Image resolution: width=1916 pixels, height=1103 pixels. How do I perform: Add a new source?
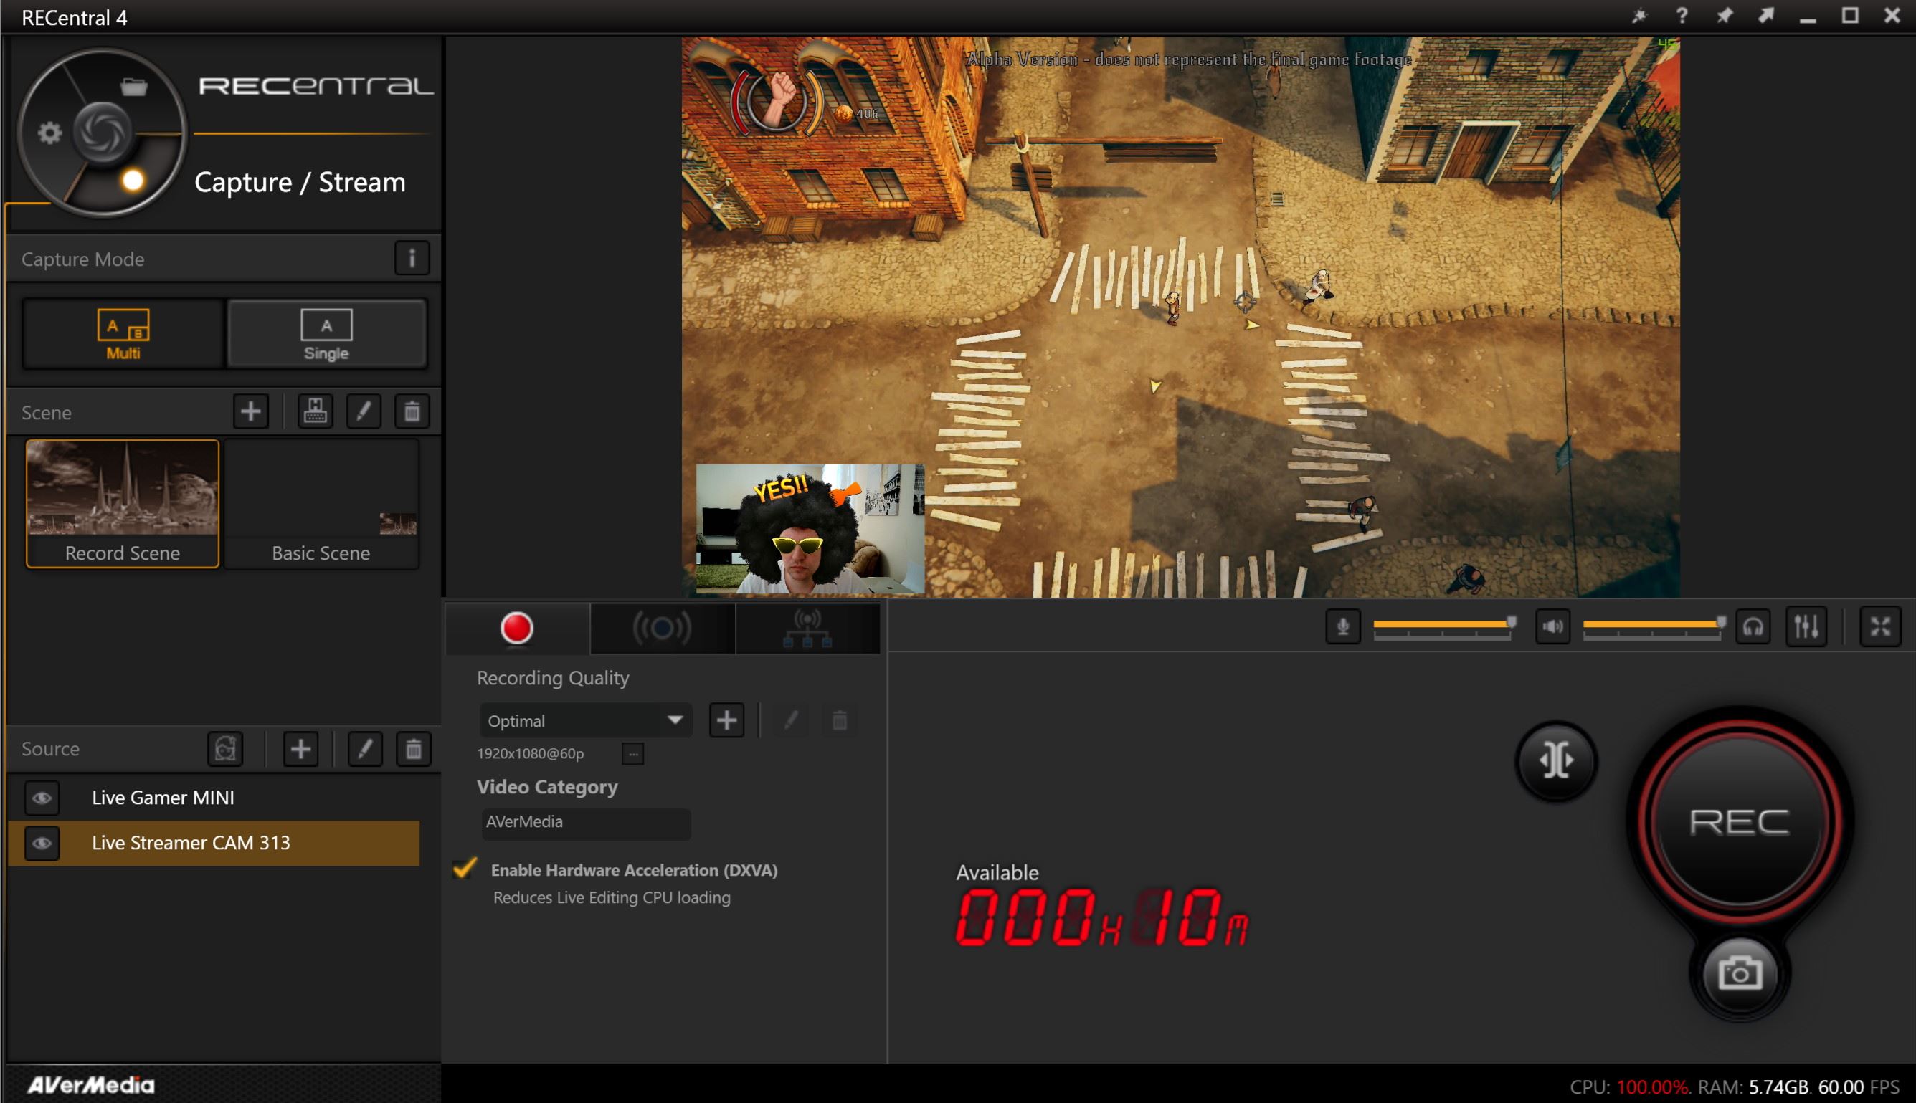click(x=300, y=748)
